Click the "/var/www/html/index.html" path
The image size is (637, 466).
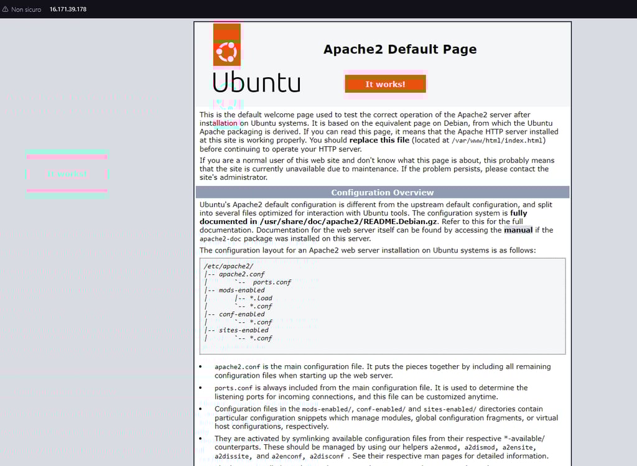497,141
